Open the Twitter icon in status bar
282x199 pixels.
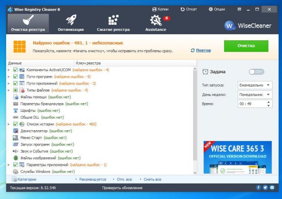265,188
